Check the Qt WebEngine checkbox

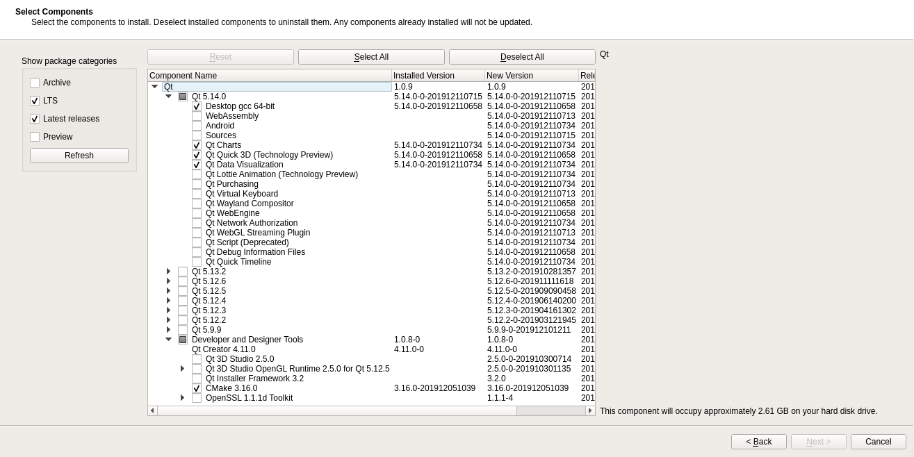[197, 213]
